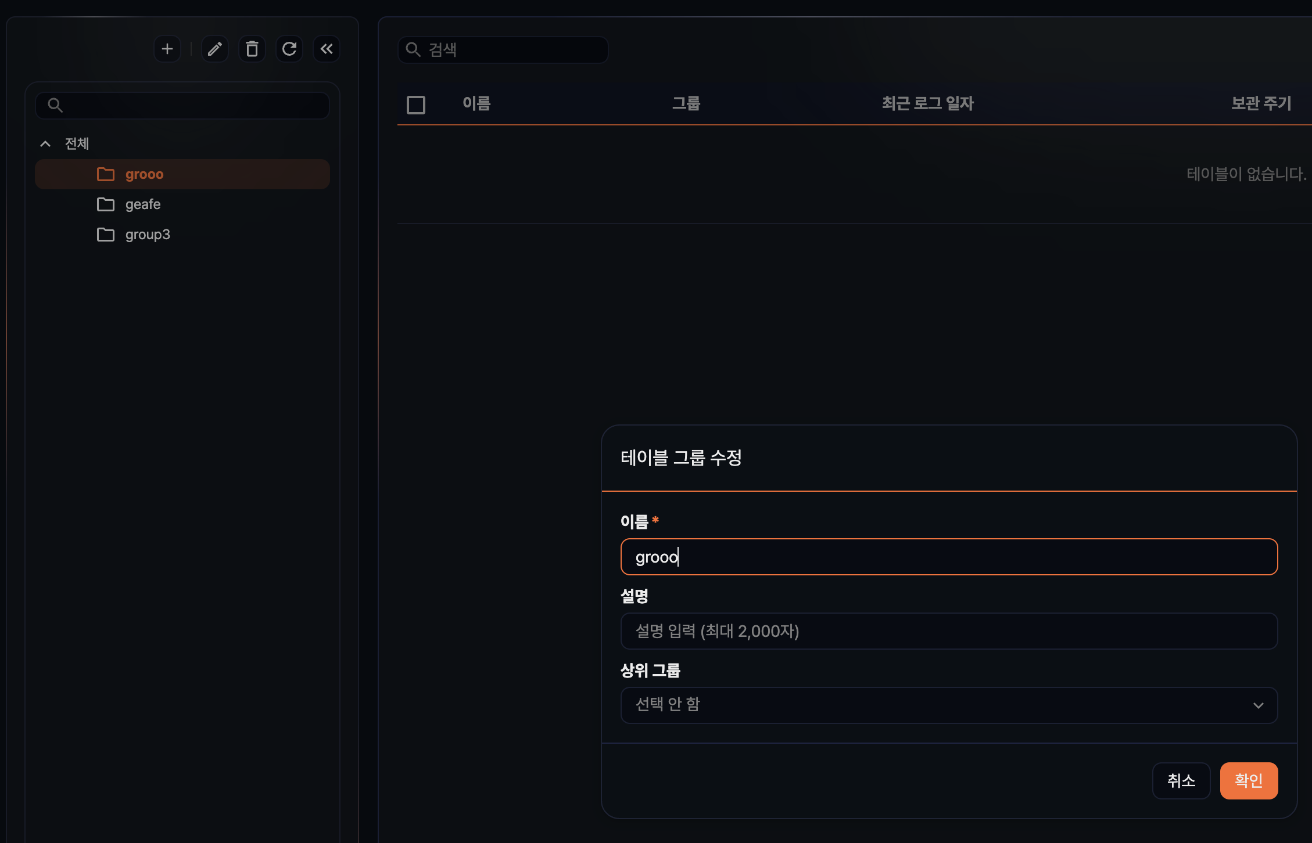Click the folder icon beside geafe
Screen dimensions: 1312x843
point(106,204)
